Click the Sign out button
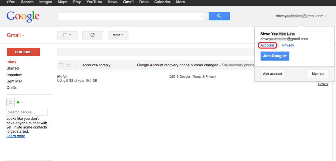The height and width of the screenshot is (161, 336). pyautogui.click(x=318, y=74)
